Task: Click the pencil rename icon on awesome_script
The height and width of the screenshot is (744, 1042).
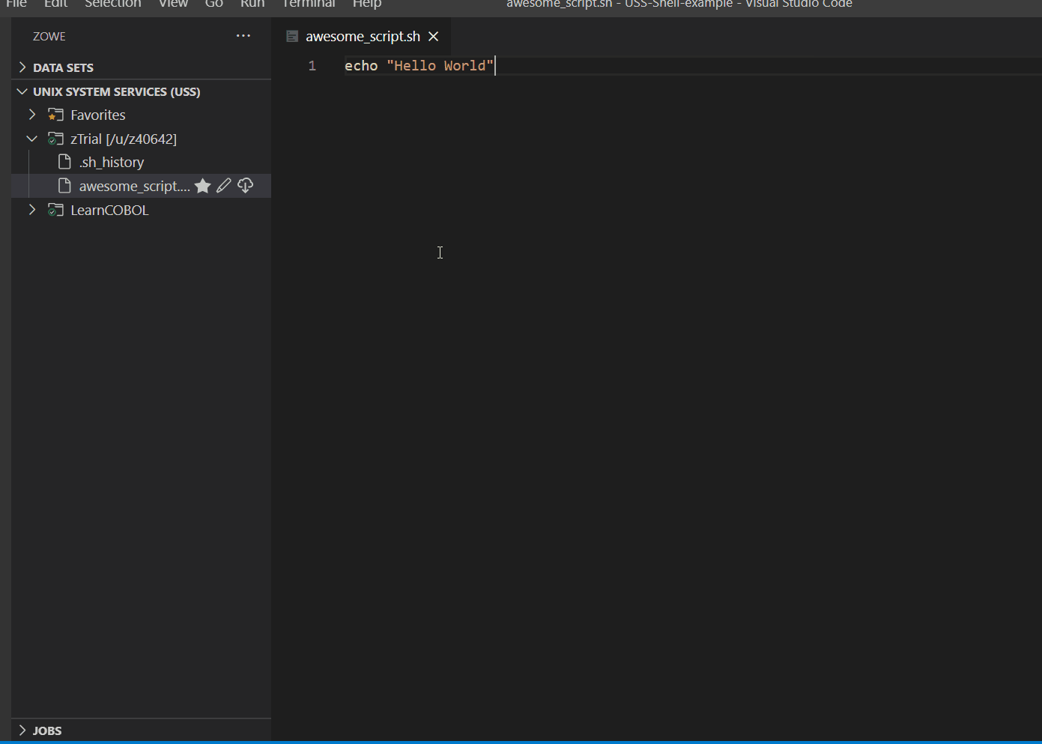Action: (x=224, y=186)
